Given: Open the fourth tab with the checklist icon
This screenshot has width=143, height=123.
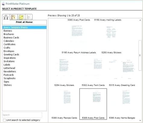Looking at the screenshot, I should [29, 17].
